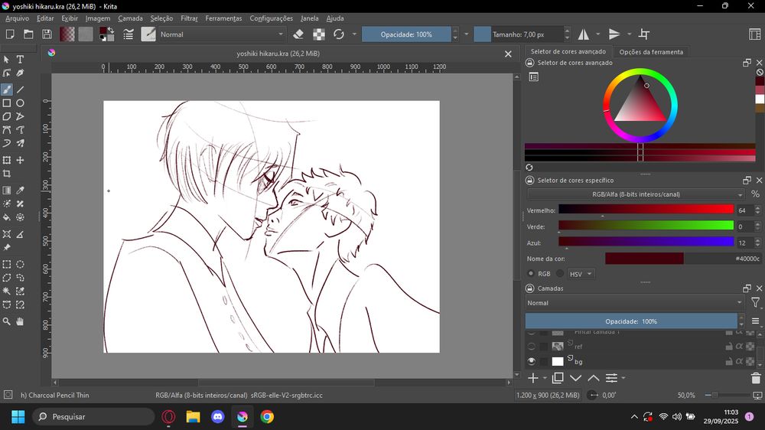Select the RGB radio button

(x=532, y=273)
